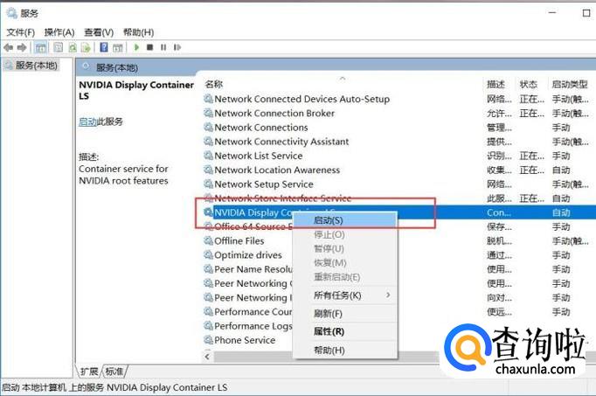Click the Services icon in the title bar
The height and width of the screenshot is (396, 596).
click(x=11, y=13)
